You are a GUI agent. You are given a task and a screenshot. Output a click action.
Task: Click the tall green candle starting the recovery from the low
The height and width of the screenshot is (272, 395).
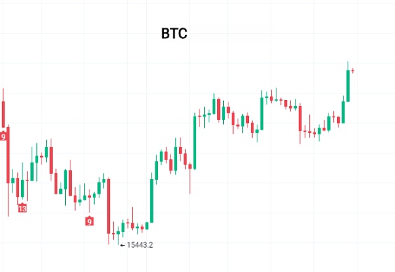[151, 200]
